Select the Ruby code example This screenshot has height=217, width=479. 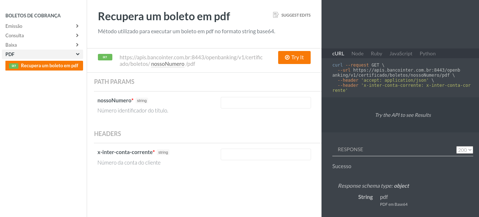pos(376,54)
